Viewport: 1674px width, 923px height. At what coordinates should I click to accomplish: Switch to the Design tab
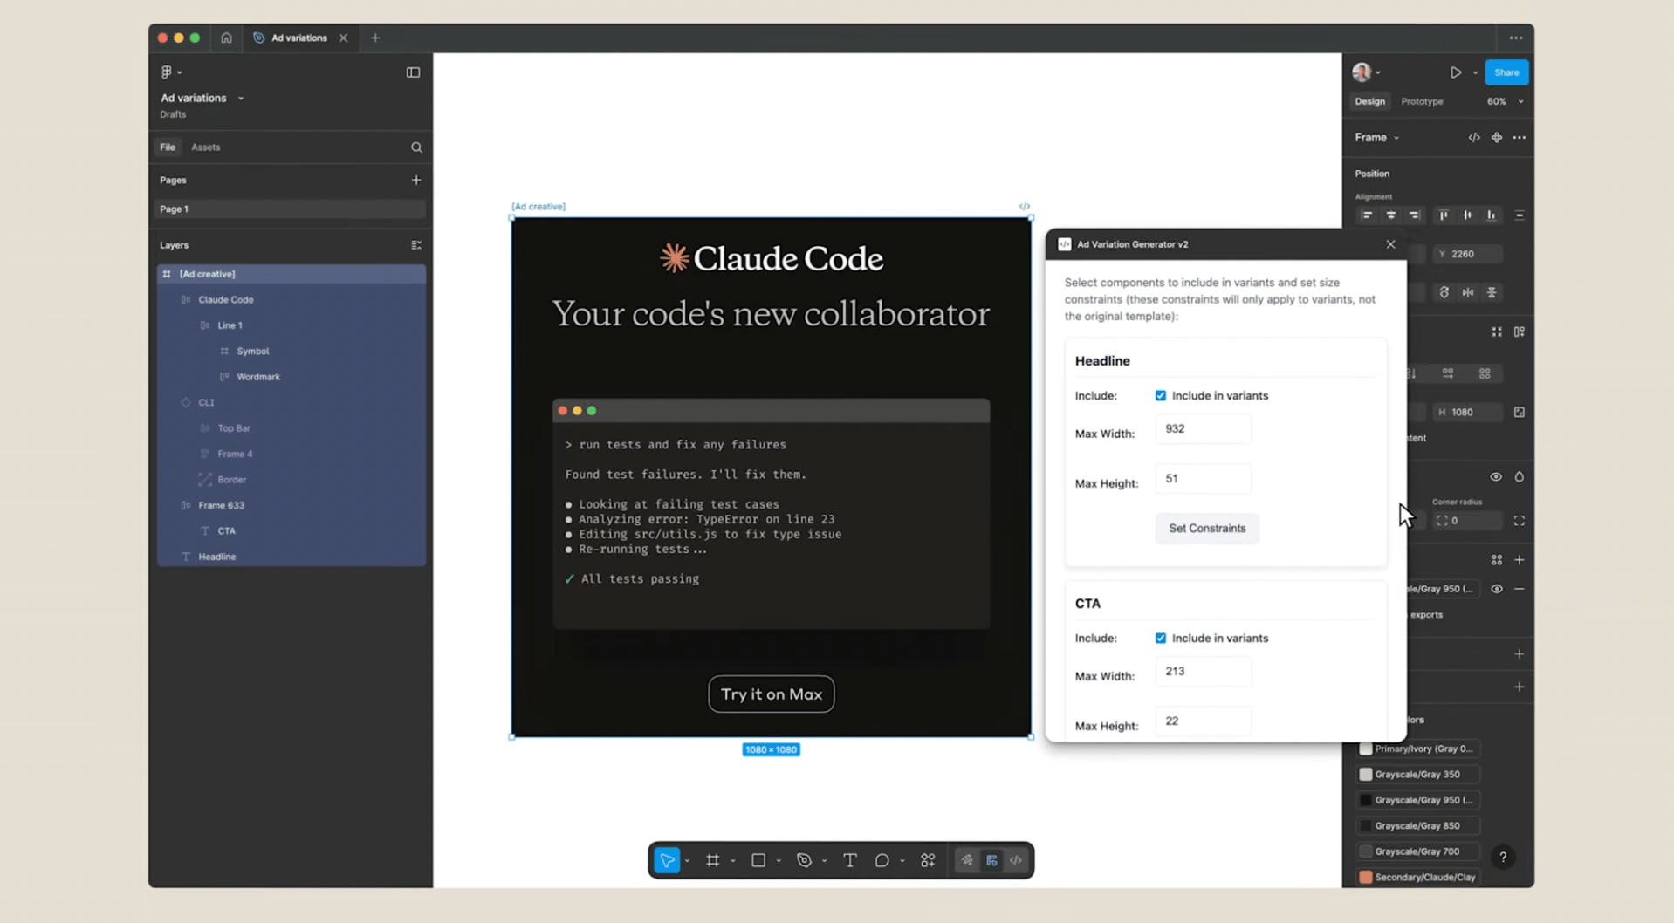pyautogui.click(x=1369, y=102)
